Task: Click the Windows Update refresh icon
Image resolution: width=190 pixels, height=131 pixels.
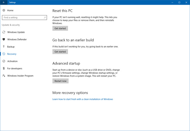Action: tap(4, 32)
